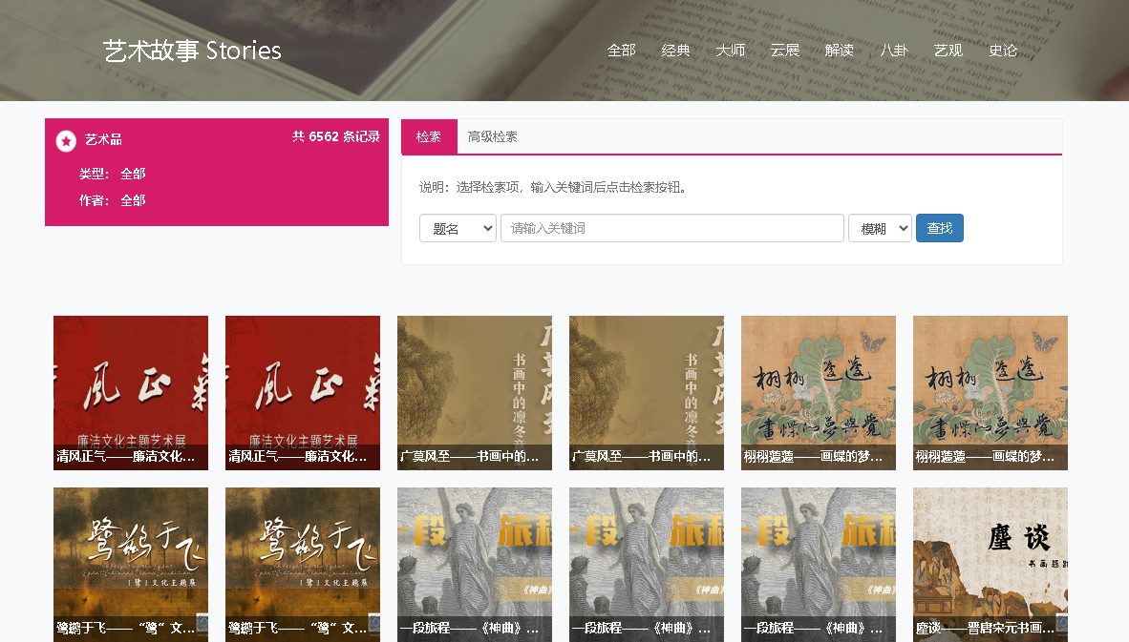Click the star icon beside 艺术品
Screen dimensions: 1129x642
[x=66, y=141]
